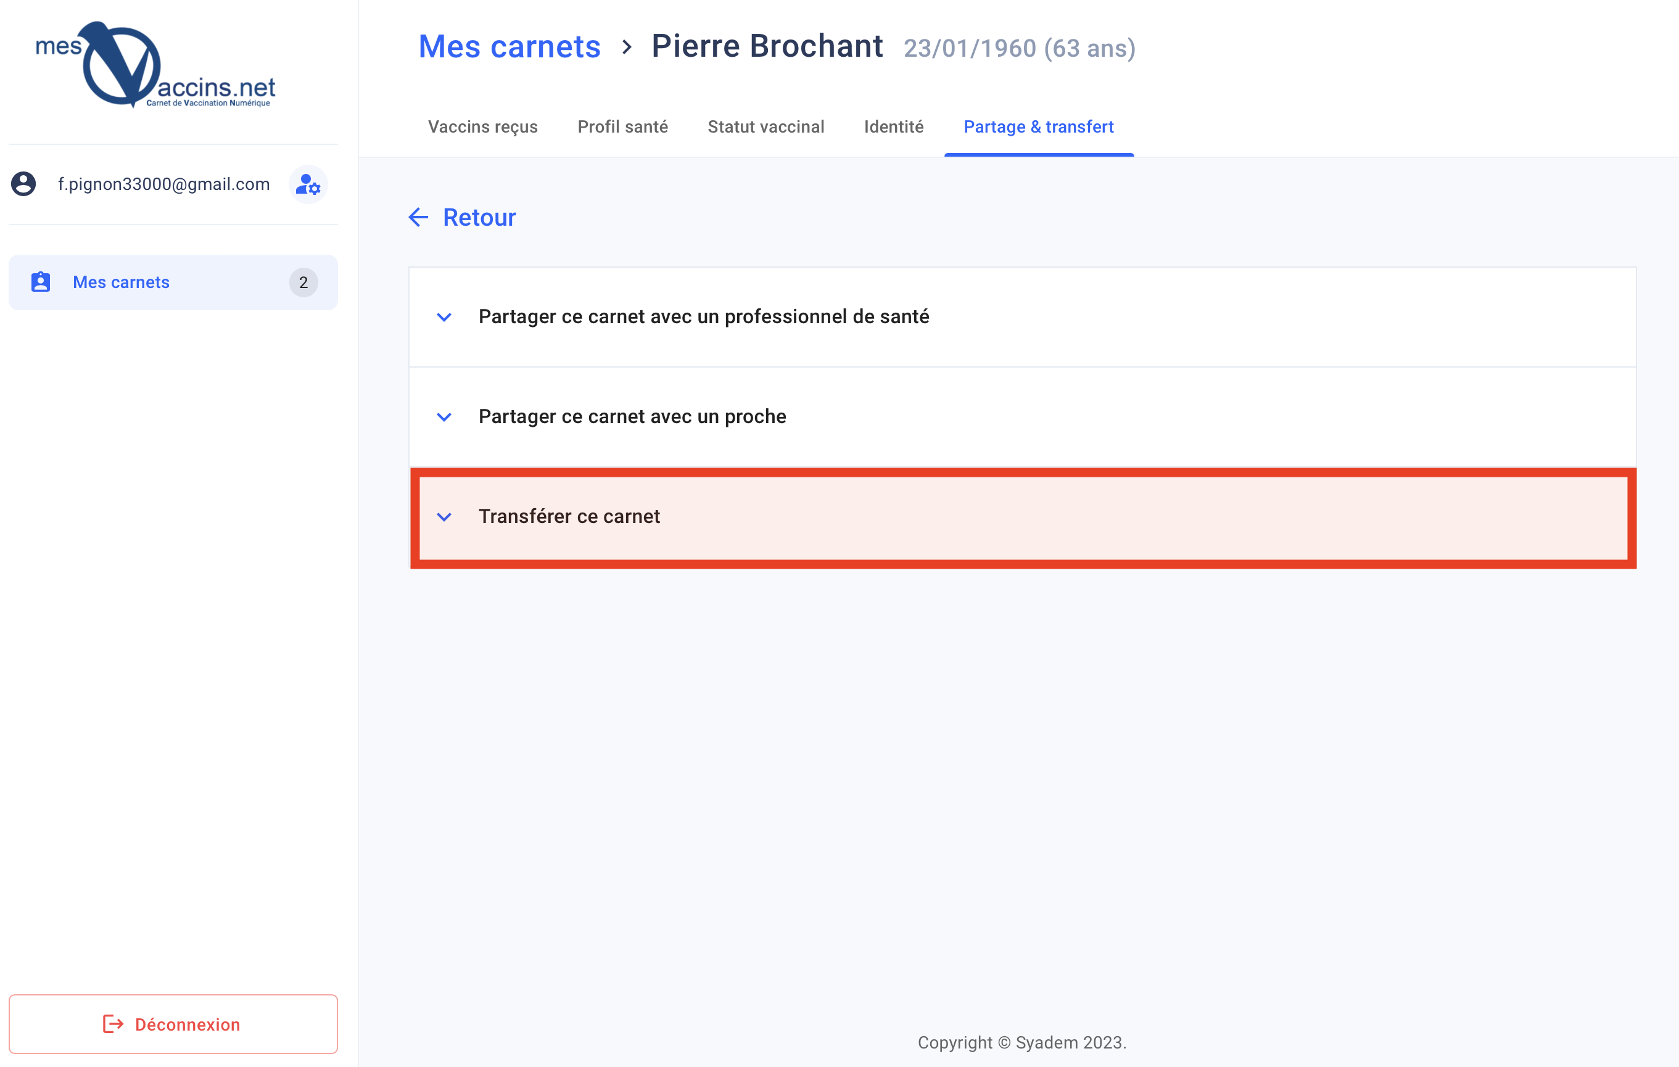
Task: Select the Statut vaccinal tab
Action: [x=765, y=127]
